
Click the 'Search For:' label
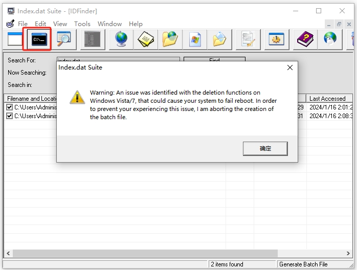coord(21,60)
